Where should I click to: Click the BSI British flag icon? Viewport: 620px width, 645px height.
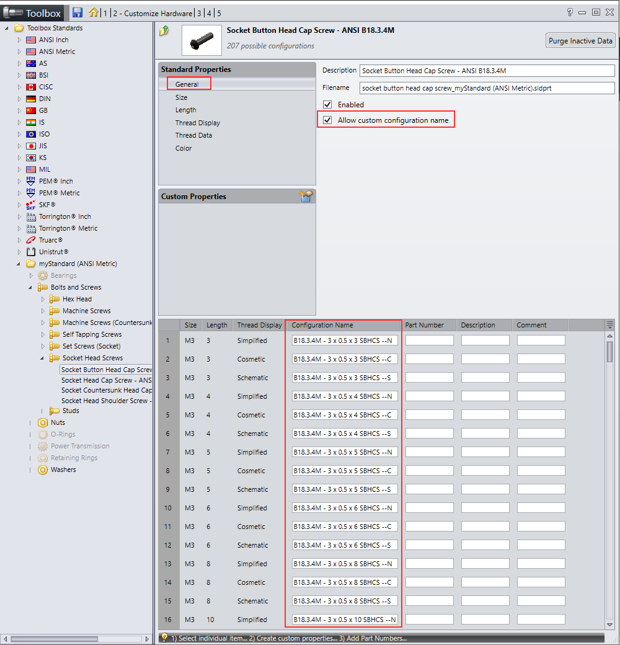(x=31, y=75)
